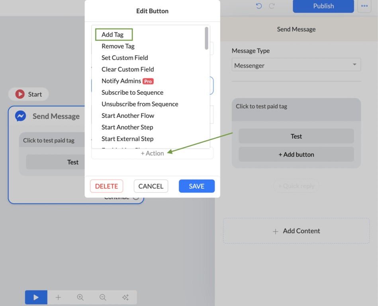
Task: Click the red DELETE button
Action: click(107, 186)
